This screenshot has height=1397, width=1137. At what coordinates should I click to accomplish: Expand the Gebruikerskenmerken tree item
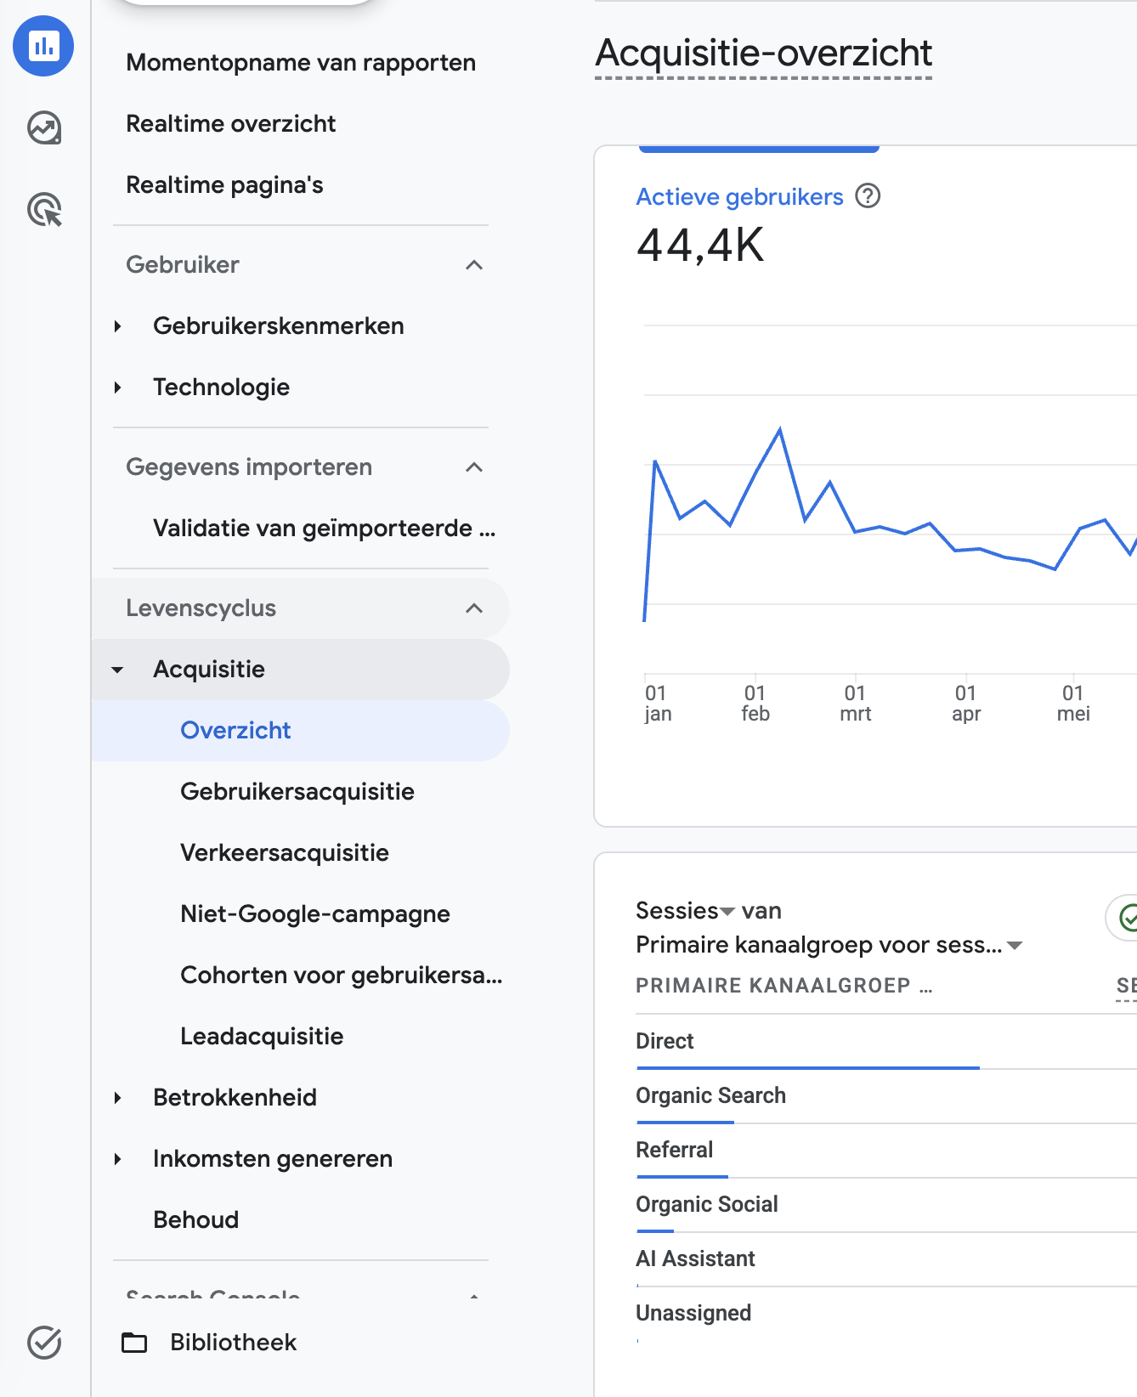[118, 326]
